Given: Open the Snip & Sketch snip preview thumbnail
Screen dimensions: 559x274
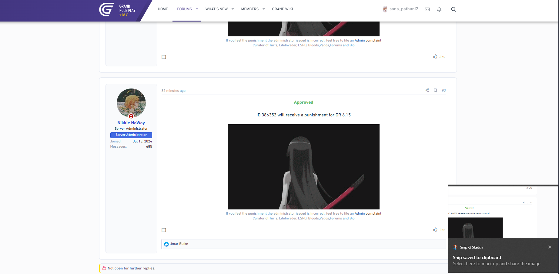Looking at the screenshot, I should pyautogui.click(x=503, y=212).
